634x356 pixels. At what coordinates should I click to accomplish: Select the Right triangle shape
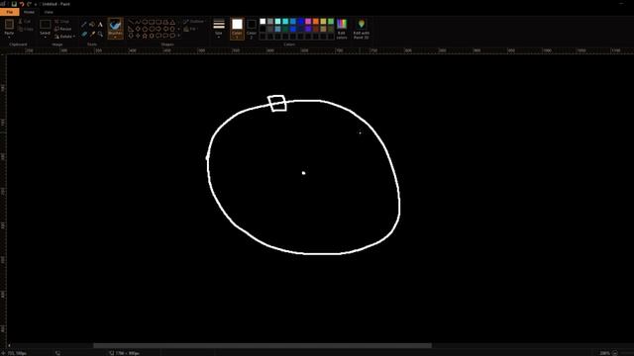click(x=131, y=29)
